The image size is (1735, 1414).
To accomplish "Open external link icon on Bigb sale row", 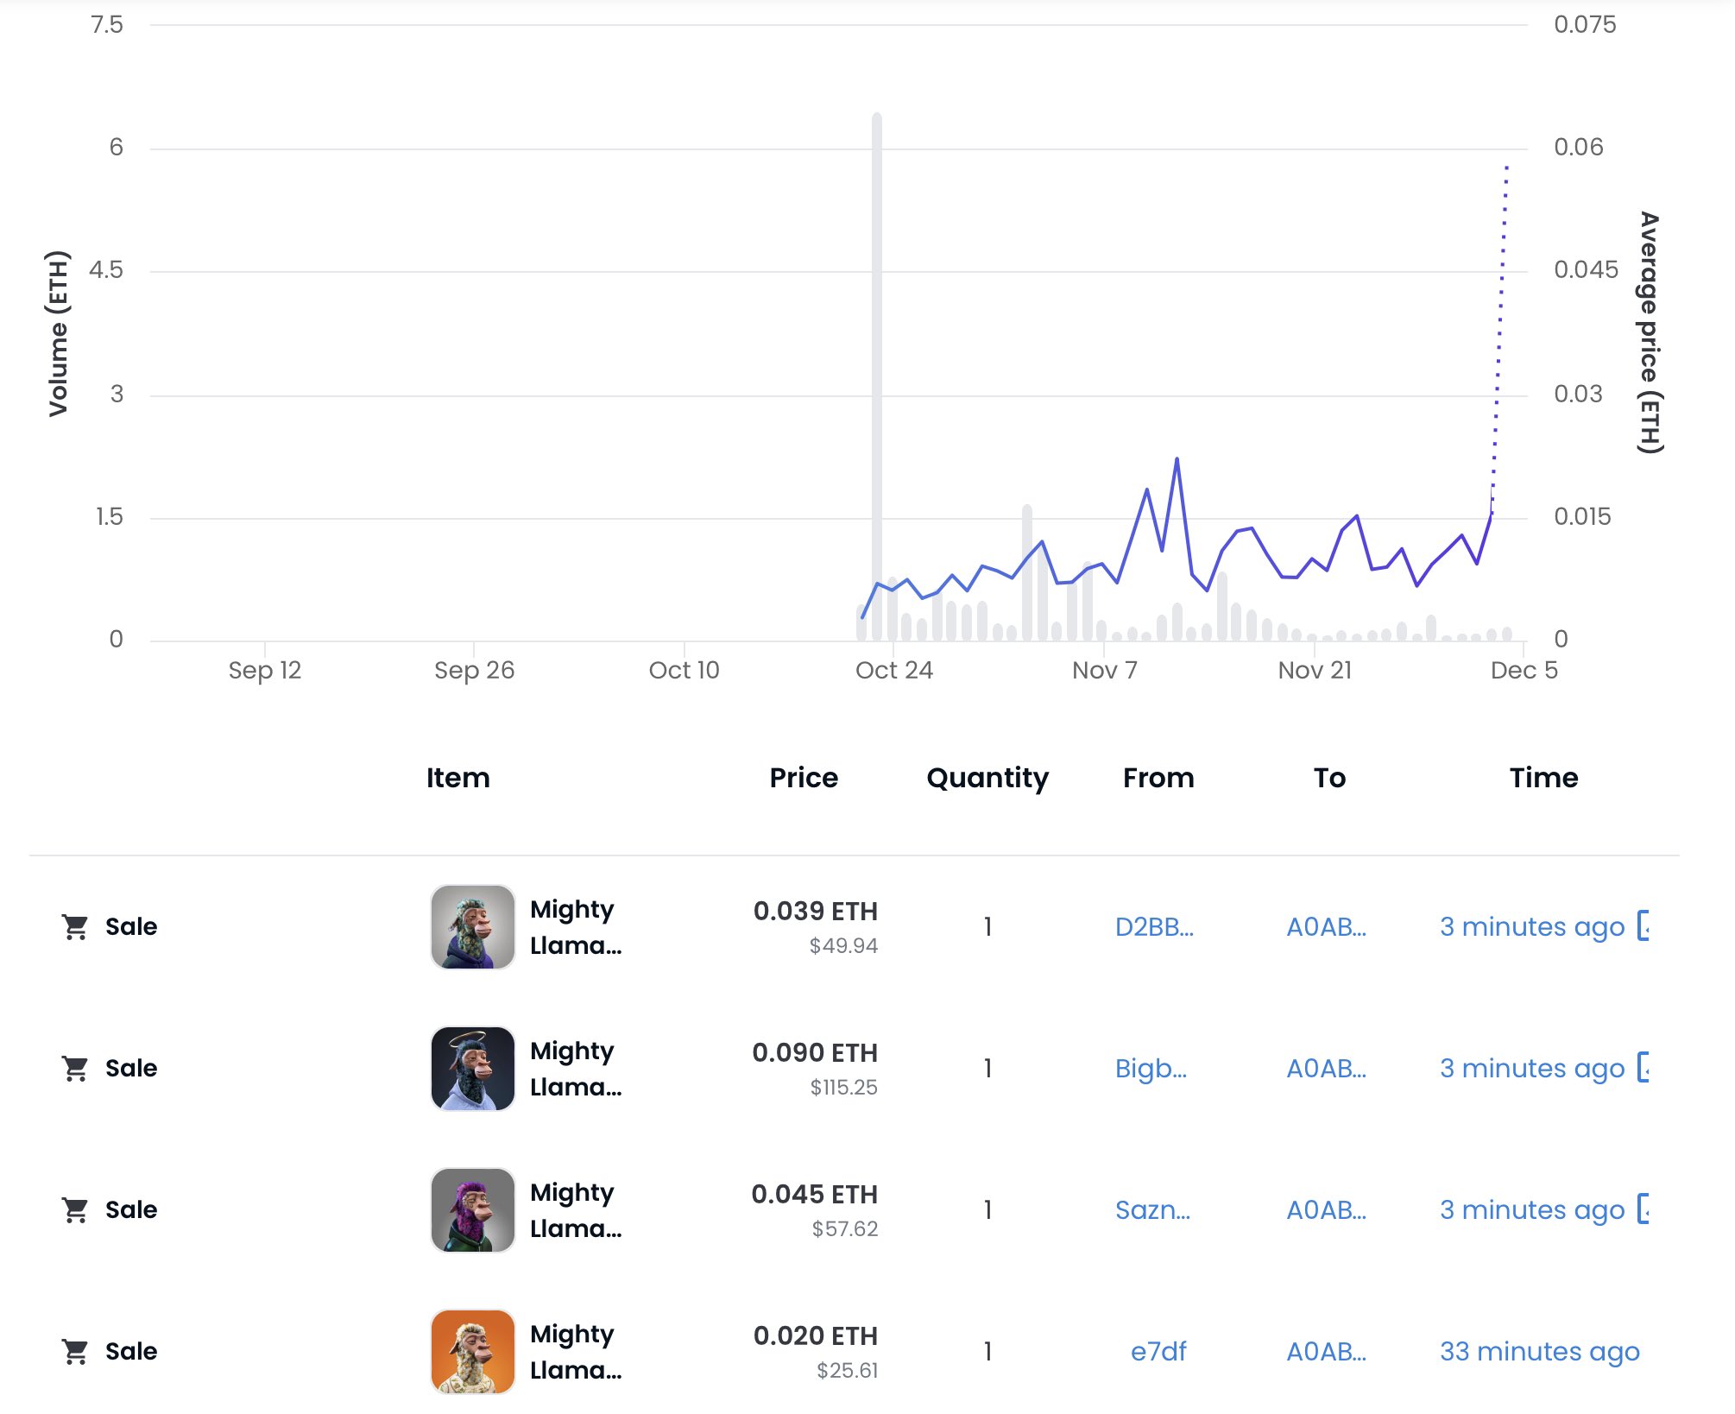I will click(x=1644, y=1068).
